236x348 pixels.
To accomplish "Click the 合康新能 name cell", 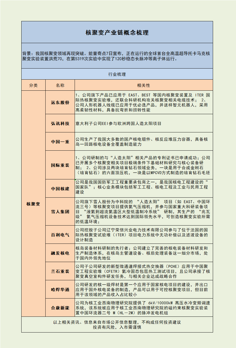I will (60, 308).
